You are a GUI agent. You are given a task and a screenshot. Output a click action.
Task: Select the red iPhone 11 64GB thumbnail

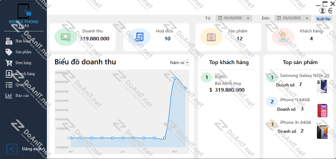(322, 110)
